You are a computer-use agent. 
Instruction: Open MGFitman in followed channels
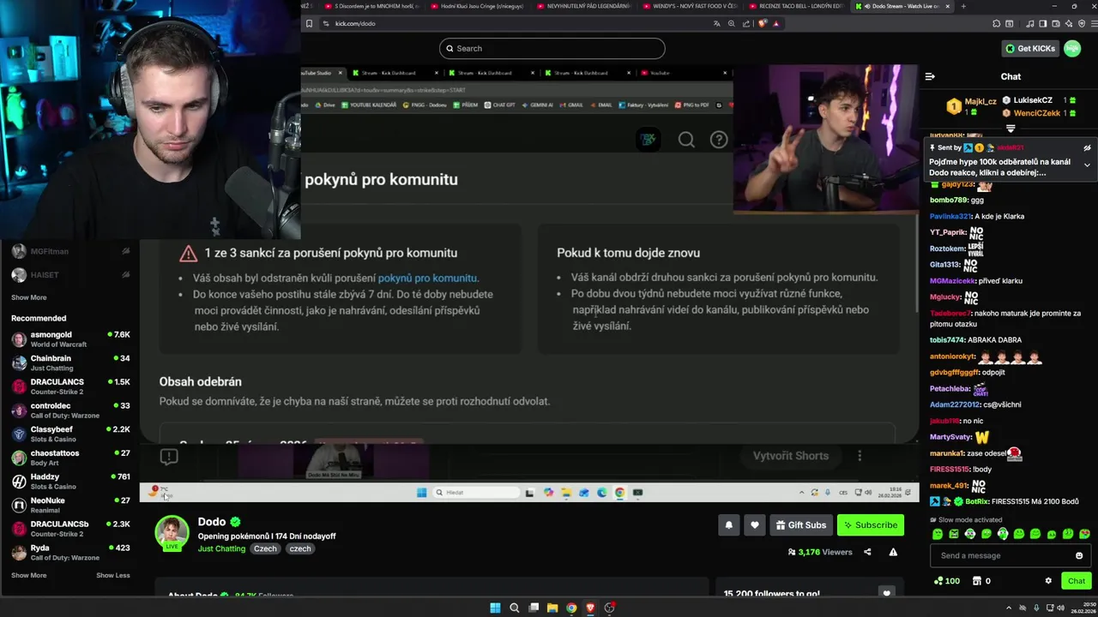coord(70,251)
